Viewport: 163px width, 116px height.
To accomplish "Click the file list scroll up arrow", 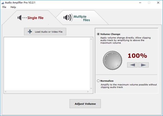I will pos(91,39).
